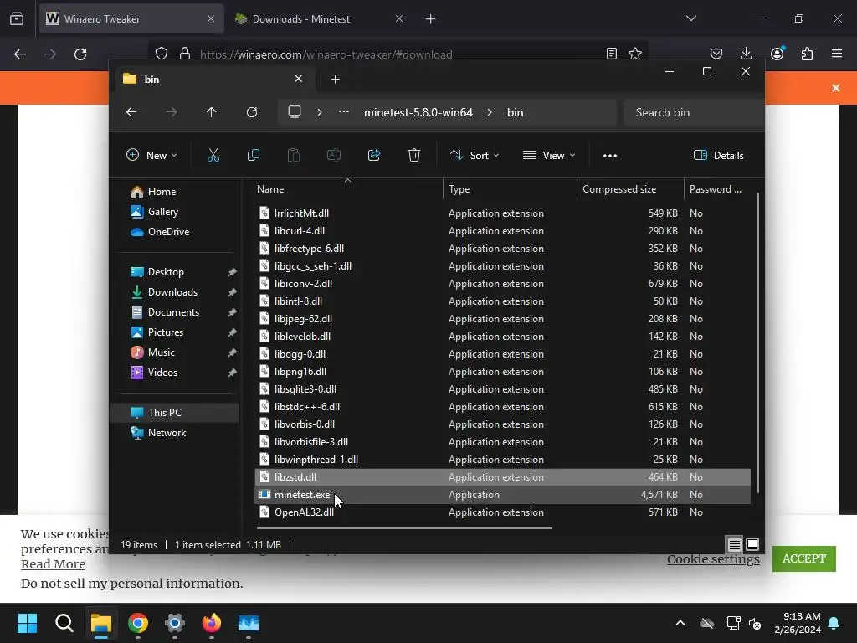Expand chevron between minetest-5.8.0-win64 and bin
The height and width of the screenshot is (643, 857).
tap(490, 112)
